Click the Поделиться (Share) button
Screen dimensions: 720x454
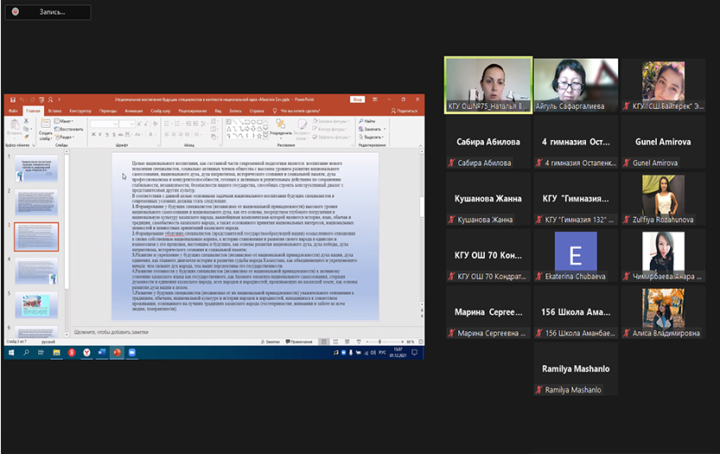click(403, 111)
